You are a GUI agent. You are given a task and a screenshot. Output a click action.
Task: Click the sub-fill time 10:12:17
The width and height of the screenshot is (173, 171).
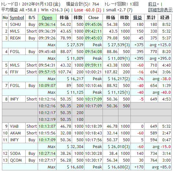pos(47,112)
